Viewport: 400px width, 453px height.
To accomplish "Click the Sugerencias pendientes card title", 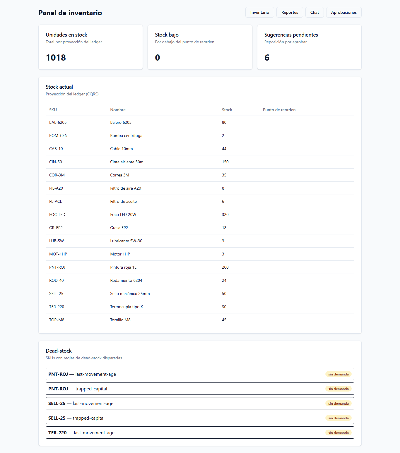I will (291, 35).
